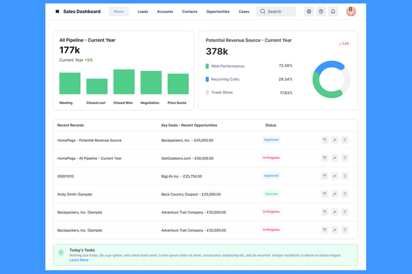Click the Sales Dashboard logo icon
This screenshot has height=274, width=412.
57,11
